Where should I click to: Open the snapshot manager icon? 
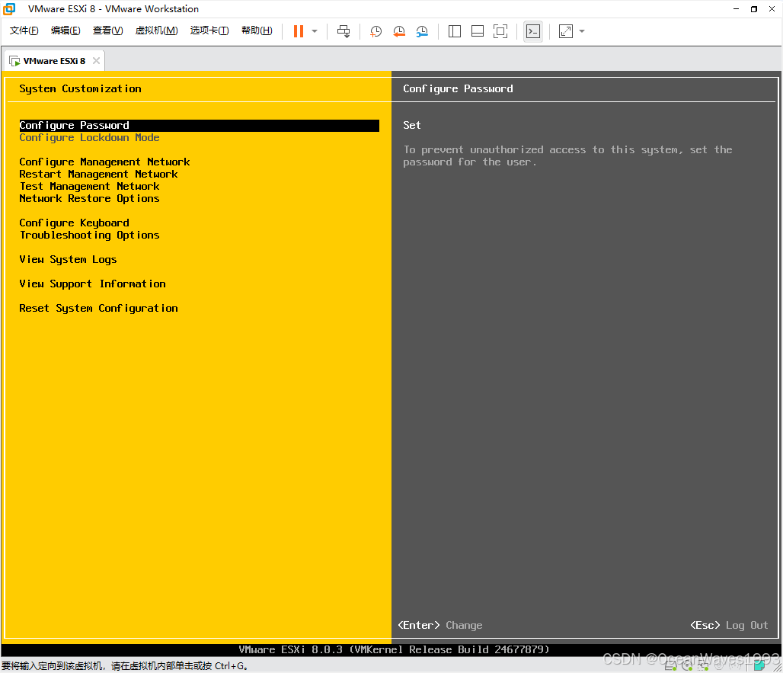click(422, 31)
